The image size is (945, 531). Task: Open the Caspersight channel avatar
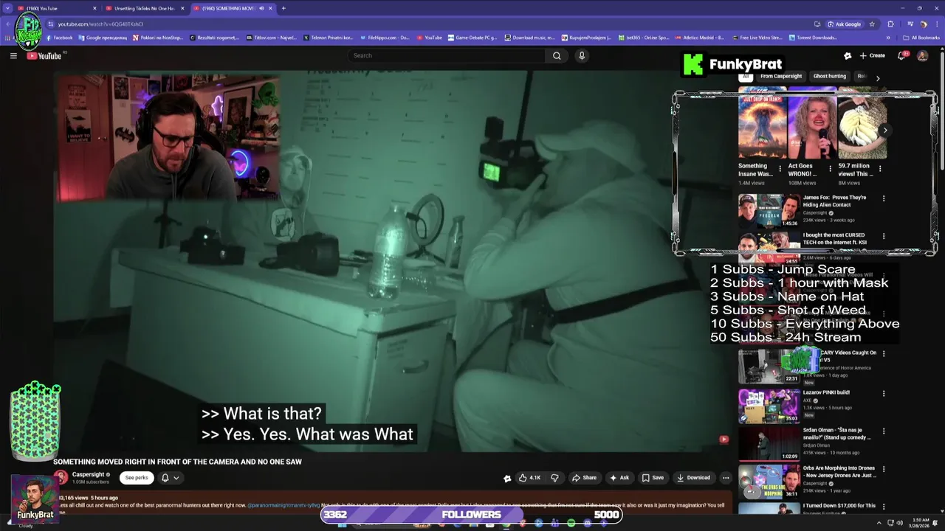[x=61, y=477]
